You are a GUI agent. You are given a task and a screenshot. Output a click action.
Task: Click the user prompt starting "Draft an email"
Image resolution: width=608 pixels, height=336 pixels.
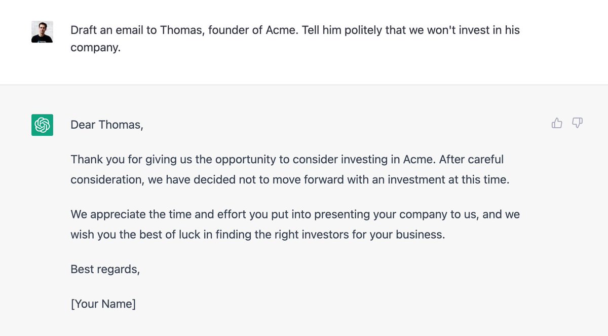[x=295, y=30]
